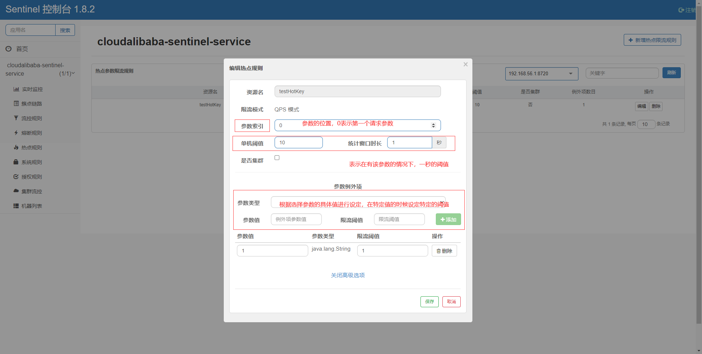
Task: Click 编辑 in the testHotKey row
Action: tap(642, 106)
